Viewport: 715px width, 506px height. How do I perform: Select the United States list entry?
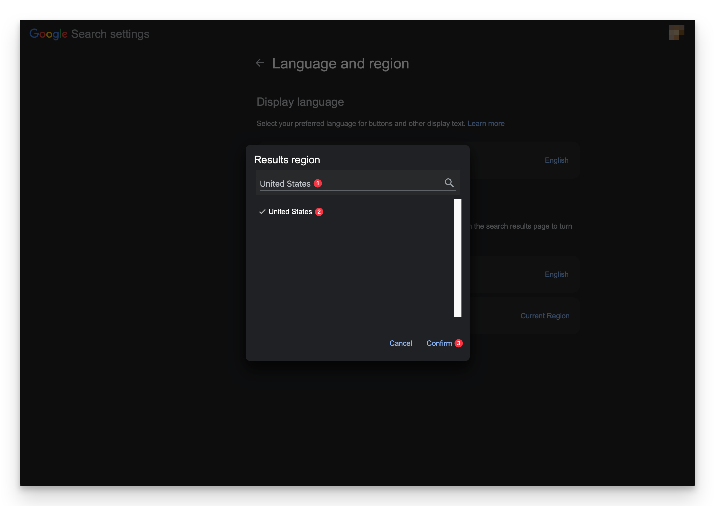[x=290, y=212]
